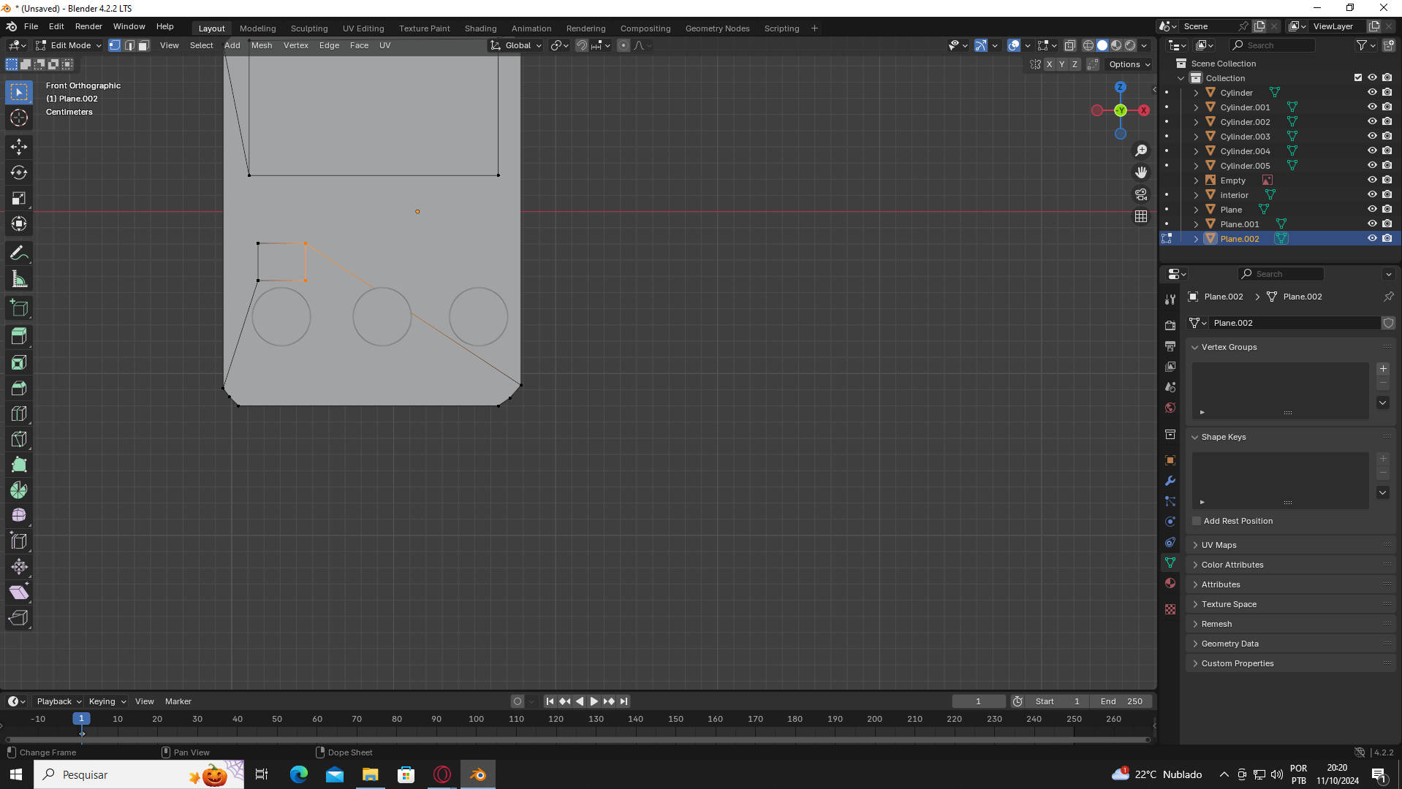Image resolution: width=1402 pixels, height=789 pixels.
Task: Collapse the Vertex Groups panel
Action: pyautogui.click(x=1291, y=347)
